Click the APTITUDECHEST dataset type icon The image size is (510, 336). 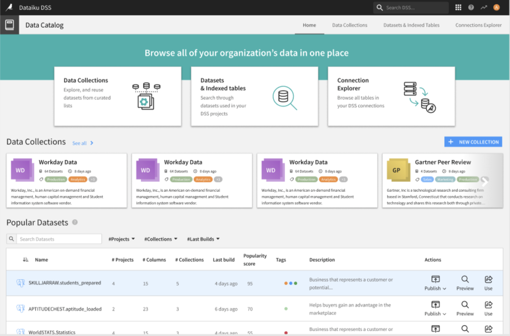(x=21, y=308)
